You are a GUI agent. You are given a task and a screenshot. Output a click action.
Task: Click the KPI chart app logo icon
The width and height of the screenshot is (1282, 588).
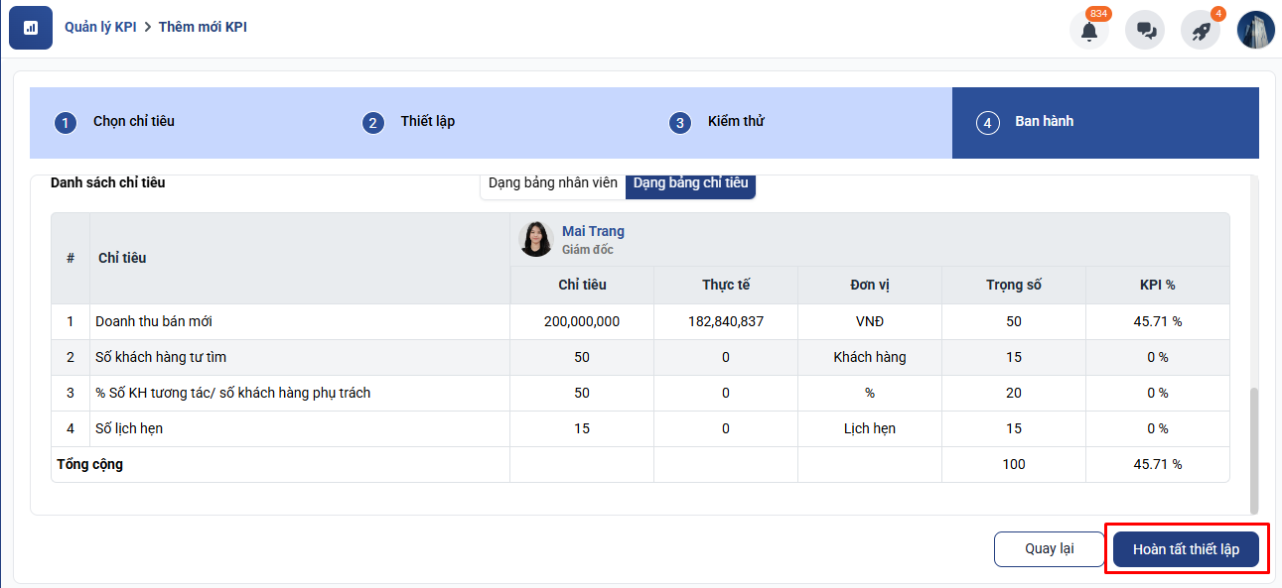point(31,28)
